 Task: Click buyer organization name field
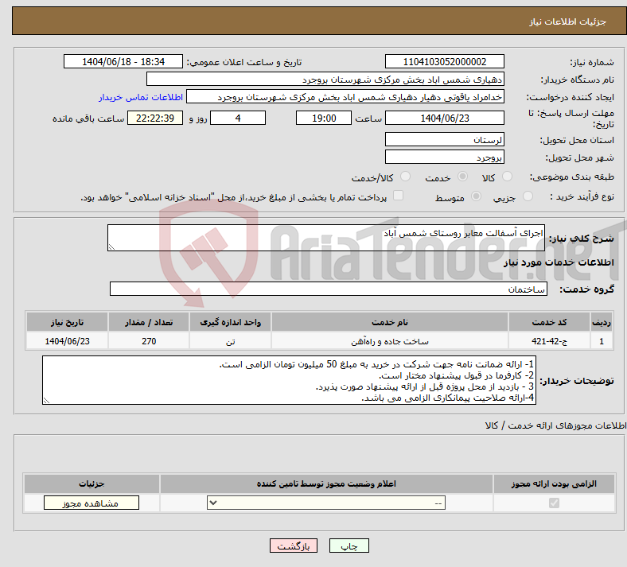click(x=325, y=79)
